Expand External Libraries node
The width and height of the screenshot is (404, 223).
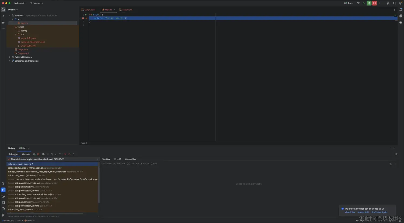(x=10, y=57)
